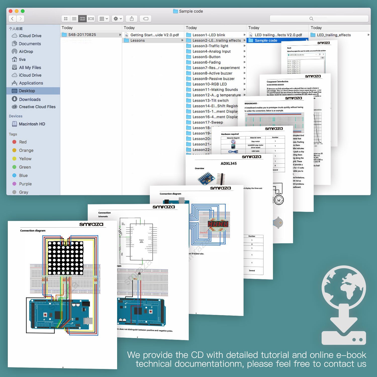Select the S48-20170825 folder
Screen dimensions: 377x377
pyautogui.click(x=91, y=35)
